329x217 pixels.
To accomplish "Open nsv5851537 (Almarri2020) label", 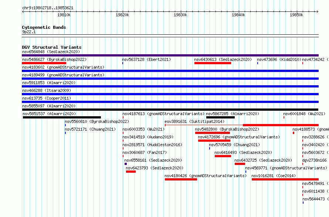I will pyautogui.click(x=49, y=114).
